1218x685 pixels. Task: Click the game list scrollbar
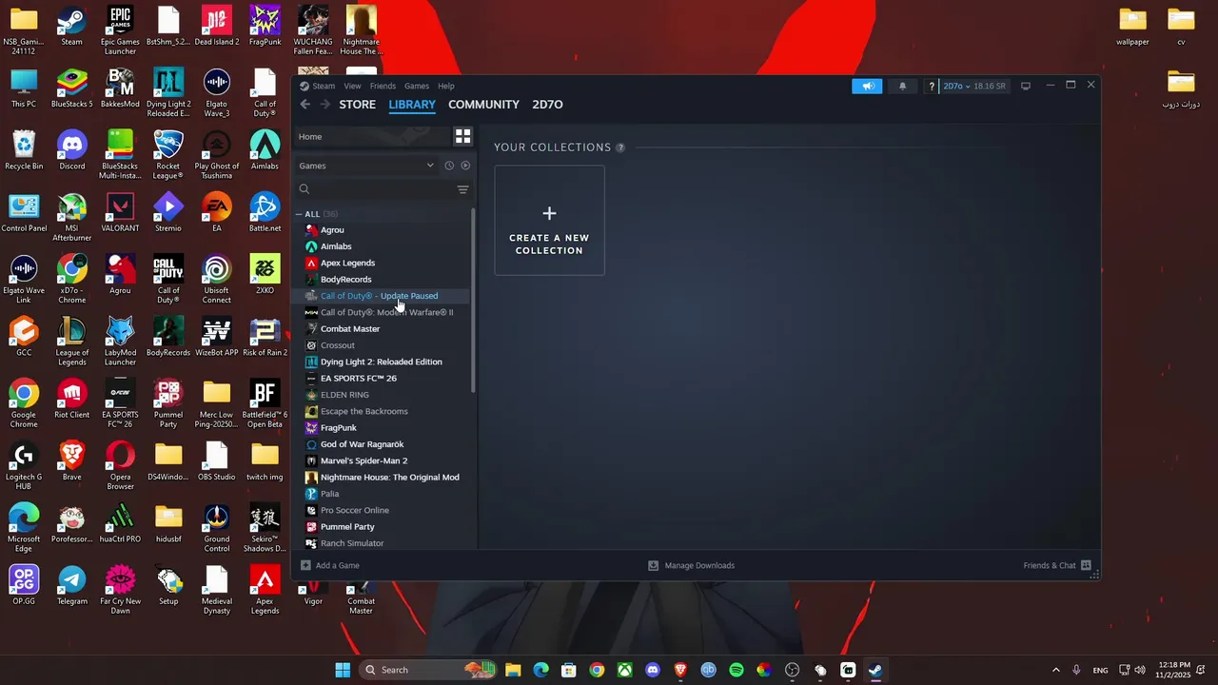[473, 300]
